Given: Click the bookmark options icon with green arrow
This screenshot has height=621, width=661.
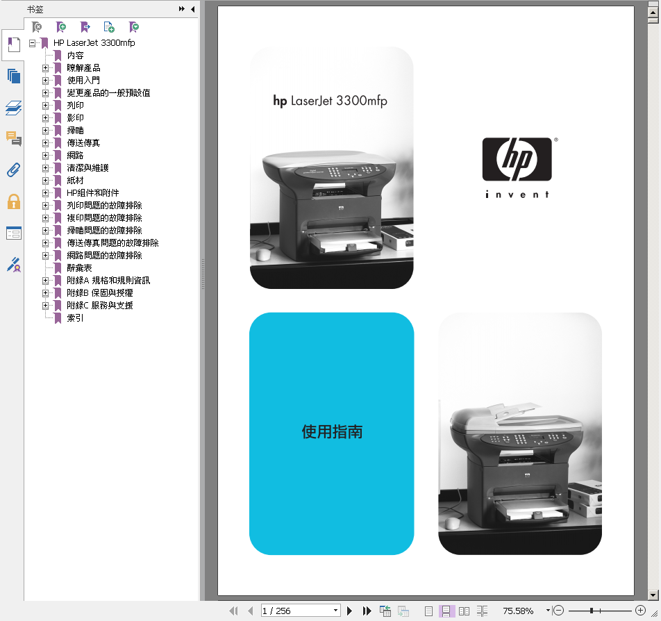Looking at the screenshot, I should 133,27.
